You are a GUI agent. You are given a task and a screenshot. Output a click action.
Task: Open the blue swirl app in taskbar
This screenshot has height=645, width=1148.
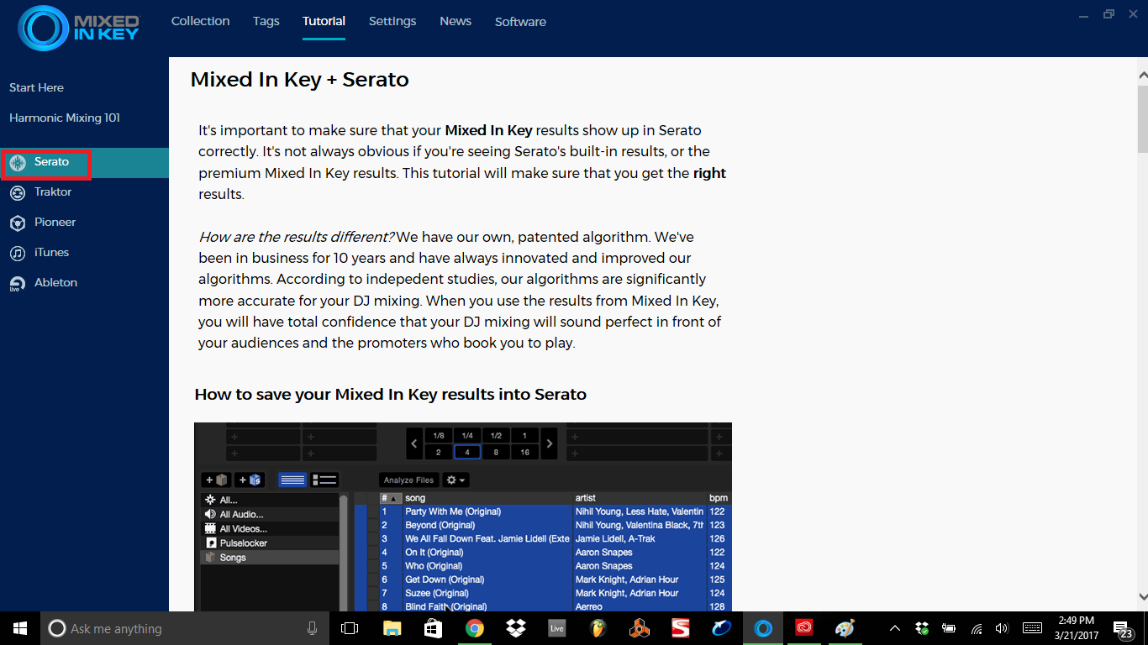pyautogui.click(x=721, y=628)
